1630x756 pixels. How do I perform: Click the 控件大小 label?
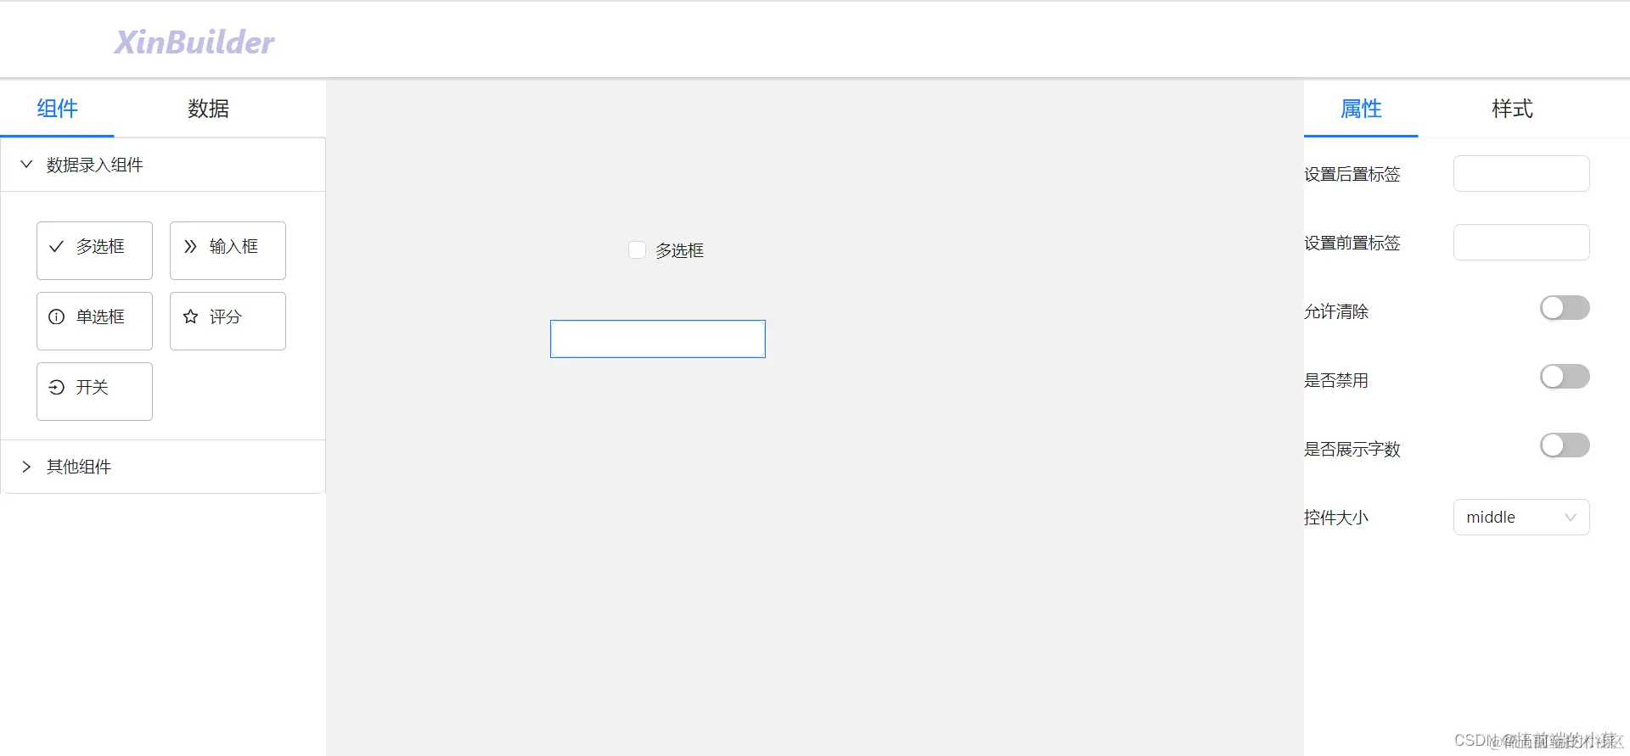pos(1336,518)
